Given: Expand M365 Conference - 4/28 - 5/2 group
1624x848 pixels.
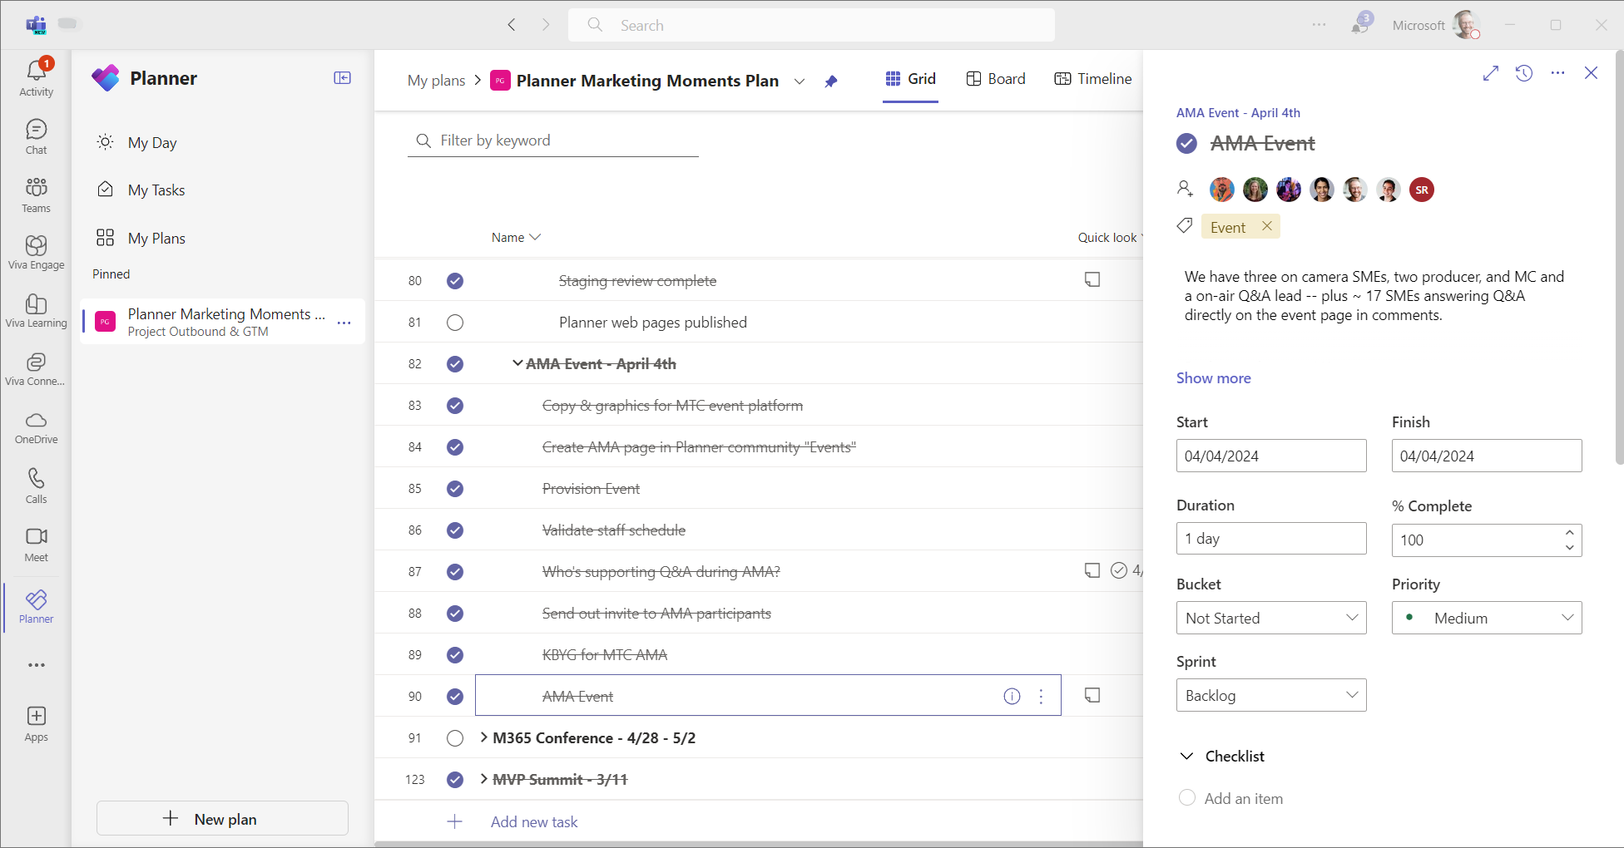Looking at the screenshot, I should coord(483,737).
